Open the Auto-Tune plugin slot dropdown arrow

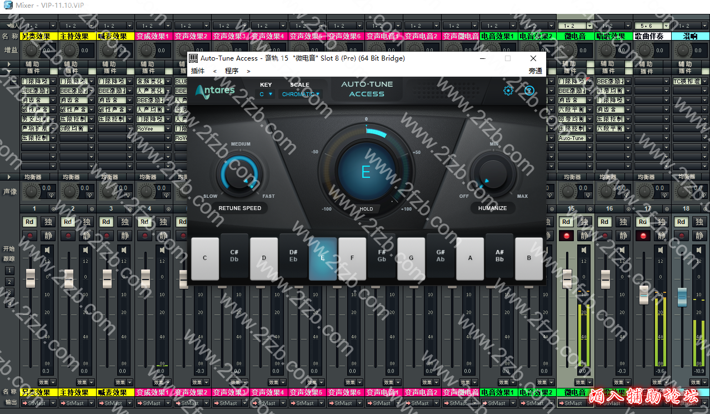(588, 138)
